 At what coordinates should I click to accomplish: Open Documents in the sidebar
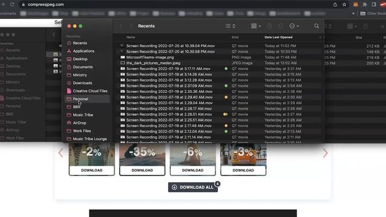[83, 67]
